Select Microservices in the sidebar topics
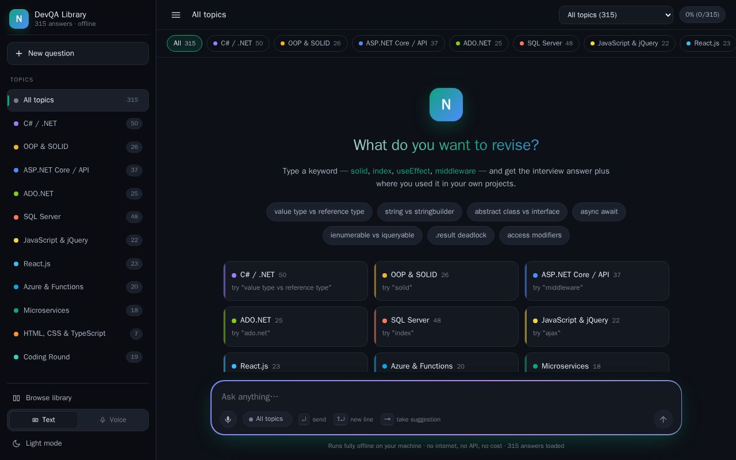 [78, 310]
